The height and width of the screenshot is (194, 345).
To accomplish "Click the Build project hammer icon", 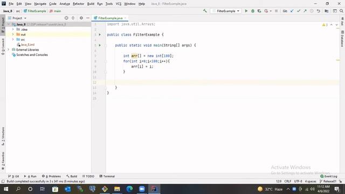I will (205, 11).
